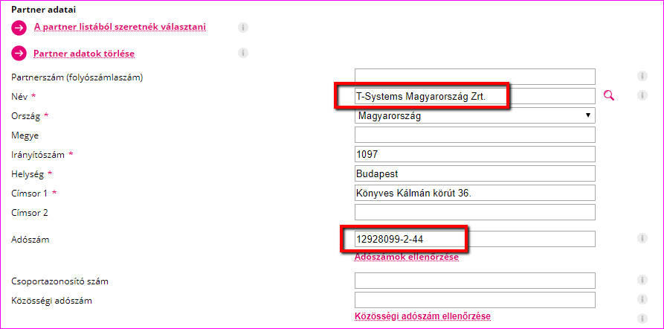Click pink arrow icon beside Partner adatok törlése

19,54
